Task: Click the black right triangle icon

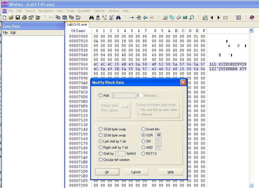Action: [219, 17]
